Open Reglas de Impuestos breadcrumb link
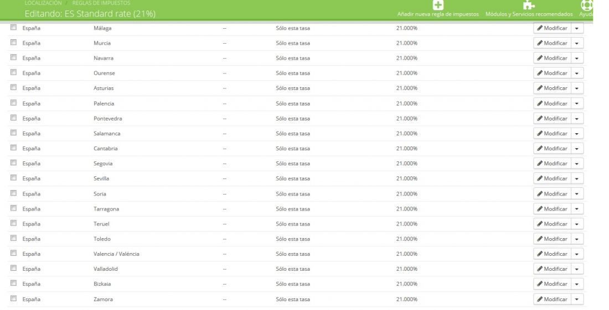This screenshot has width=609, height=310. 101,3
